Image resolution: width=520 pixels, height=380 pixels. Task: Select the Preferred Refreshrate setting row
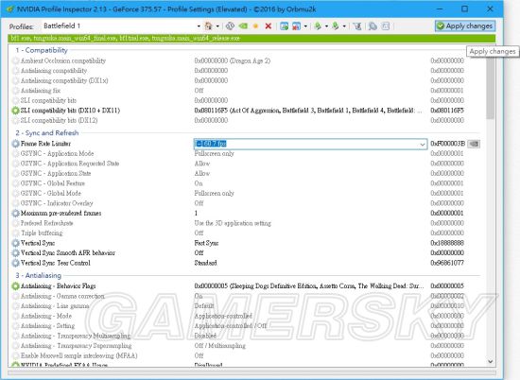[x=246, y=223]
